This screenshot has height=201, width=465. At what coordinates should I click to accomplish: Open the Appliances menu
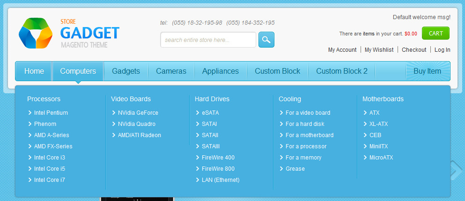221,71
